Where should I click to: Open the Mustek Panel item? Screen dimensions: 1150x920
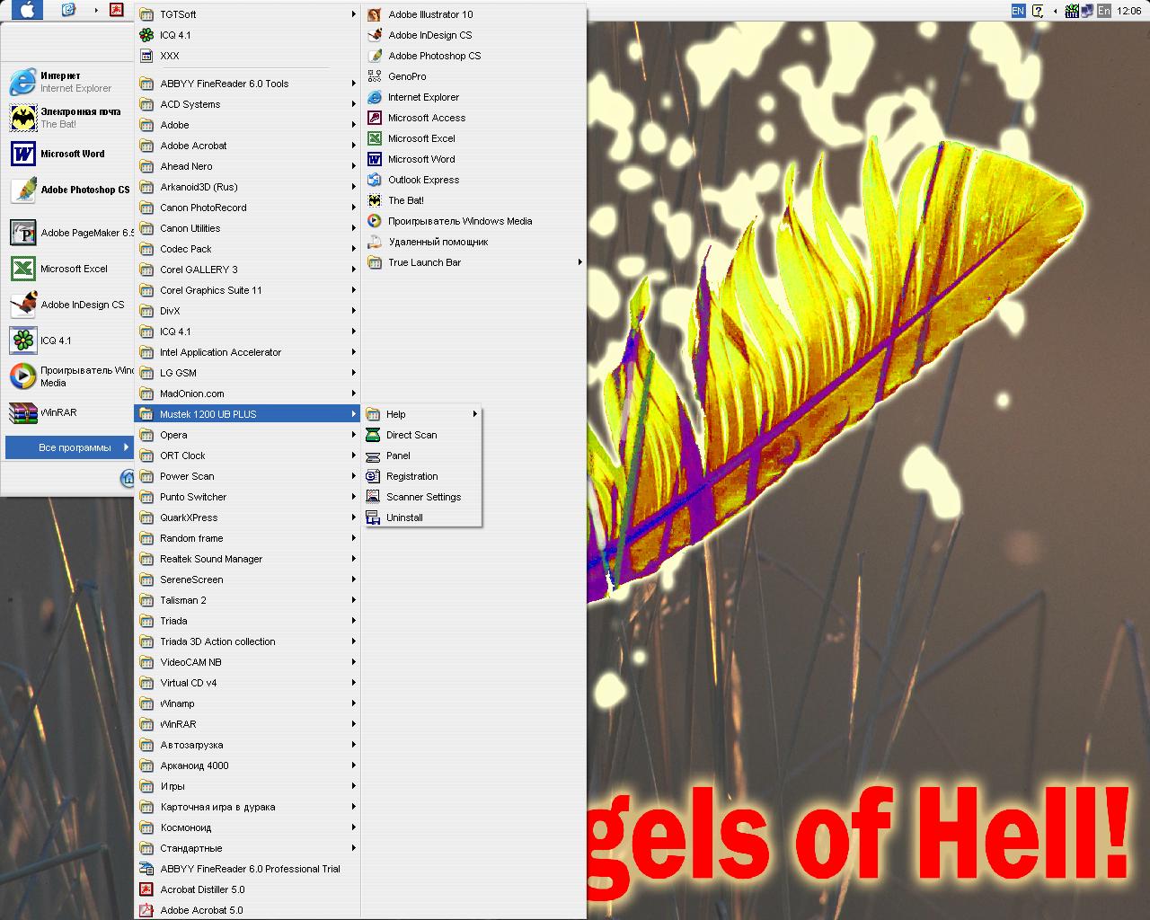[x=422, y=456]
